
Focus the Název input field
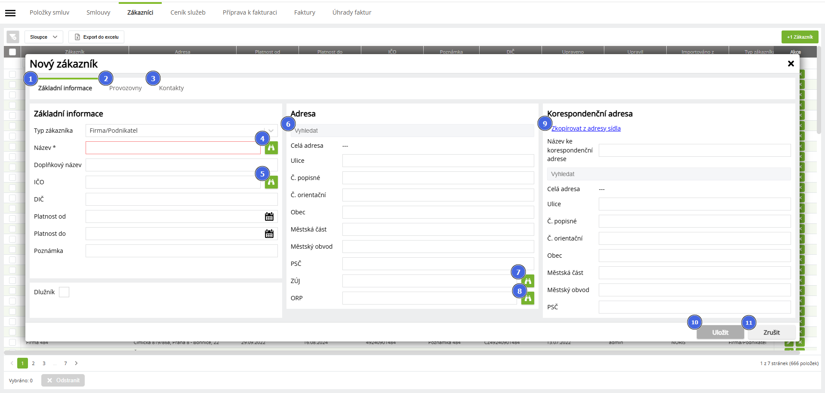[x=173, y=148]
